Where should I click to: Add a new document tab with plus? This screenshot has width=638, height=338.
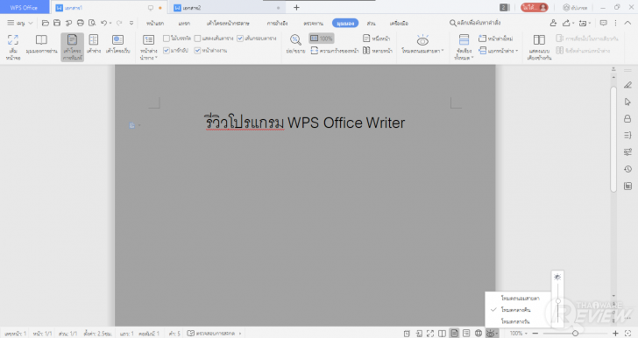point(296,7)
